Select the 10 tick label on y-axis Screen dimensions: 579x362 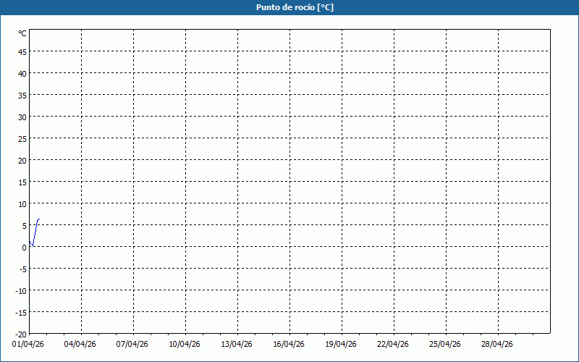tap(22, 203)
